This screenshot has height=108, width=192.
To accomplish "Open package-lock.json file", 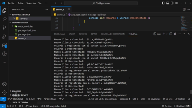I will 27,31.
